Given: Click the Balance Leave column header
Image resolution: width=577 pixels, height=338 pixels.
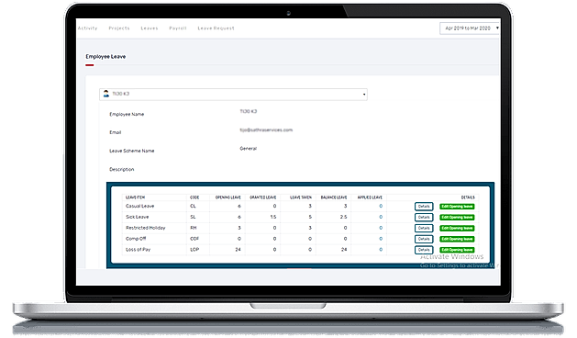Looking at the screenshot, I should coord(334,197).
